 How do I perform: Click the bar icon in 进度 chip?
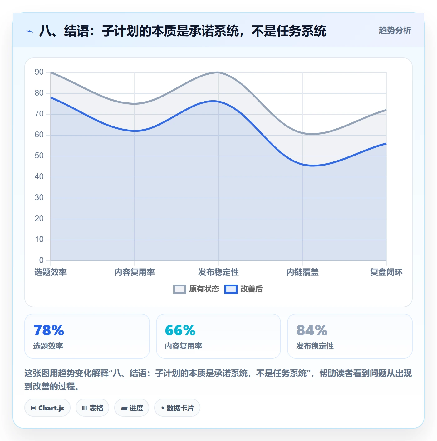124,408
